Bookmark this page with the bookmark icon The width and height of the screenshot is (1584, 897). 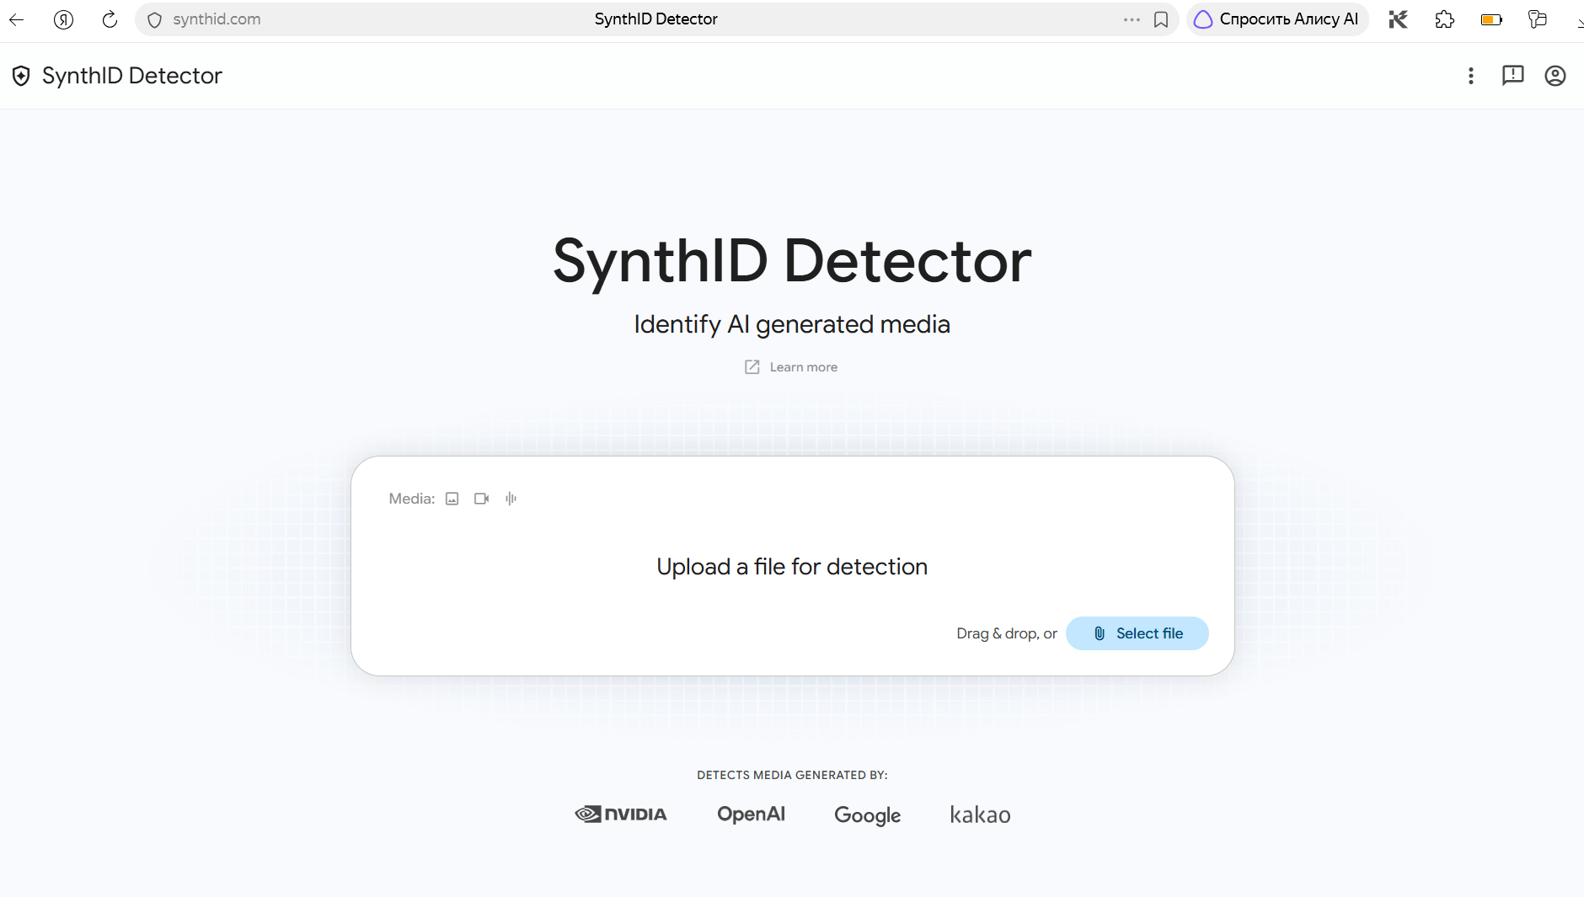pos(1161,19)
